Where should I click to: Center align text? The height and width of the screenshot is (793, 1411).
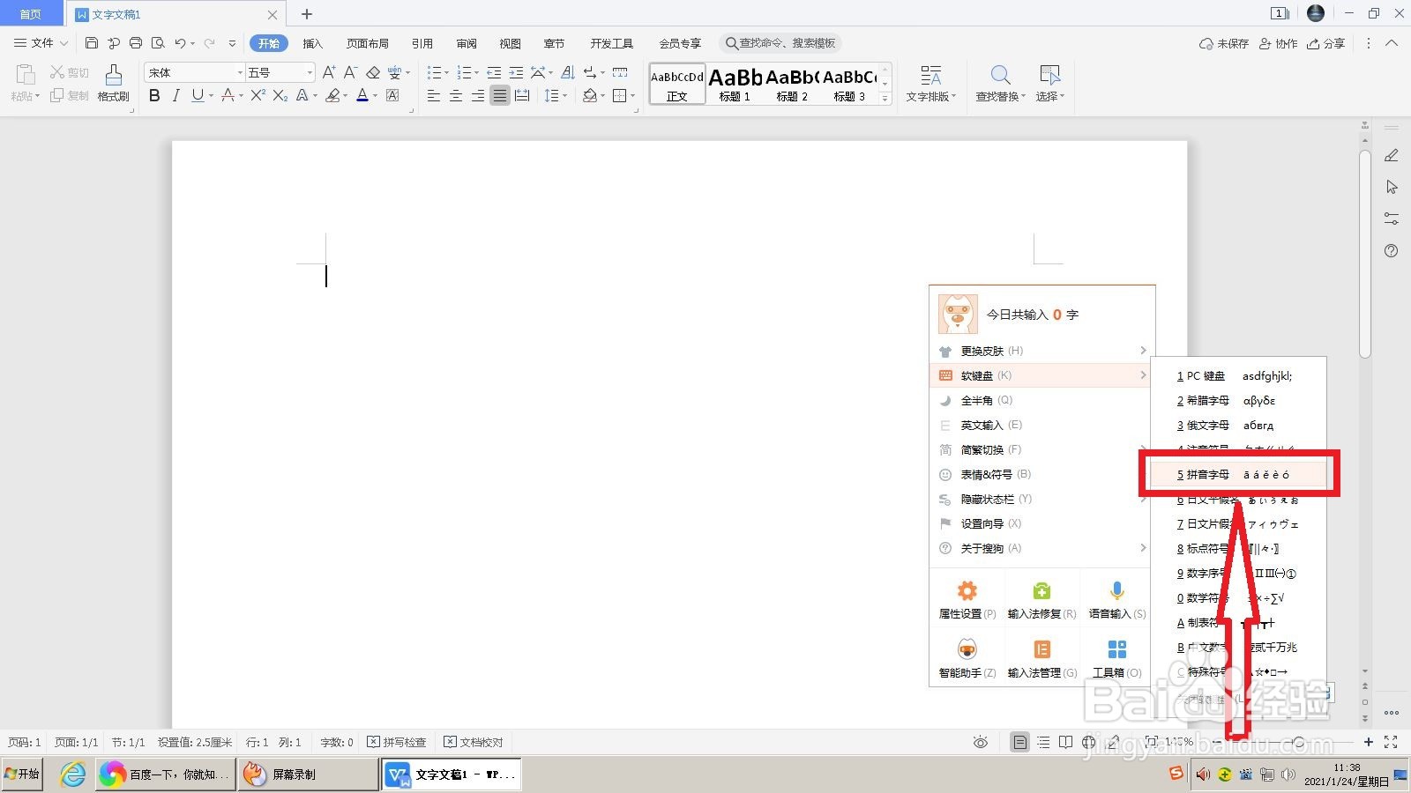[456, 95]
